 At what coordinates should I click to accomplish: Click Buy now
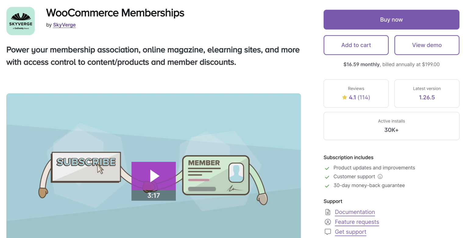[x=391, y=19]
